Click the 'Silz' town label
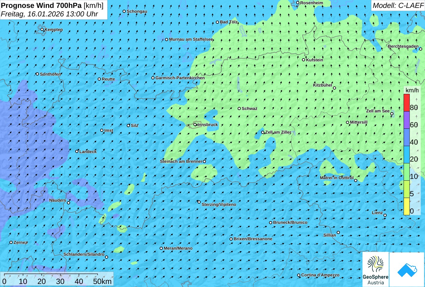This screenshot has height=287, width=425. (134, 125)
